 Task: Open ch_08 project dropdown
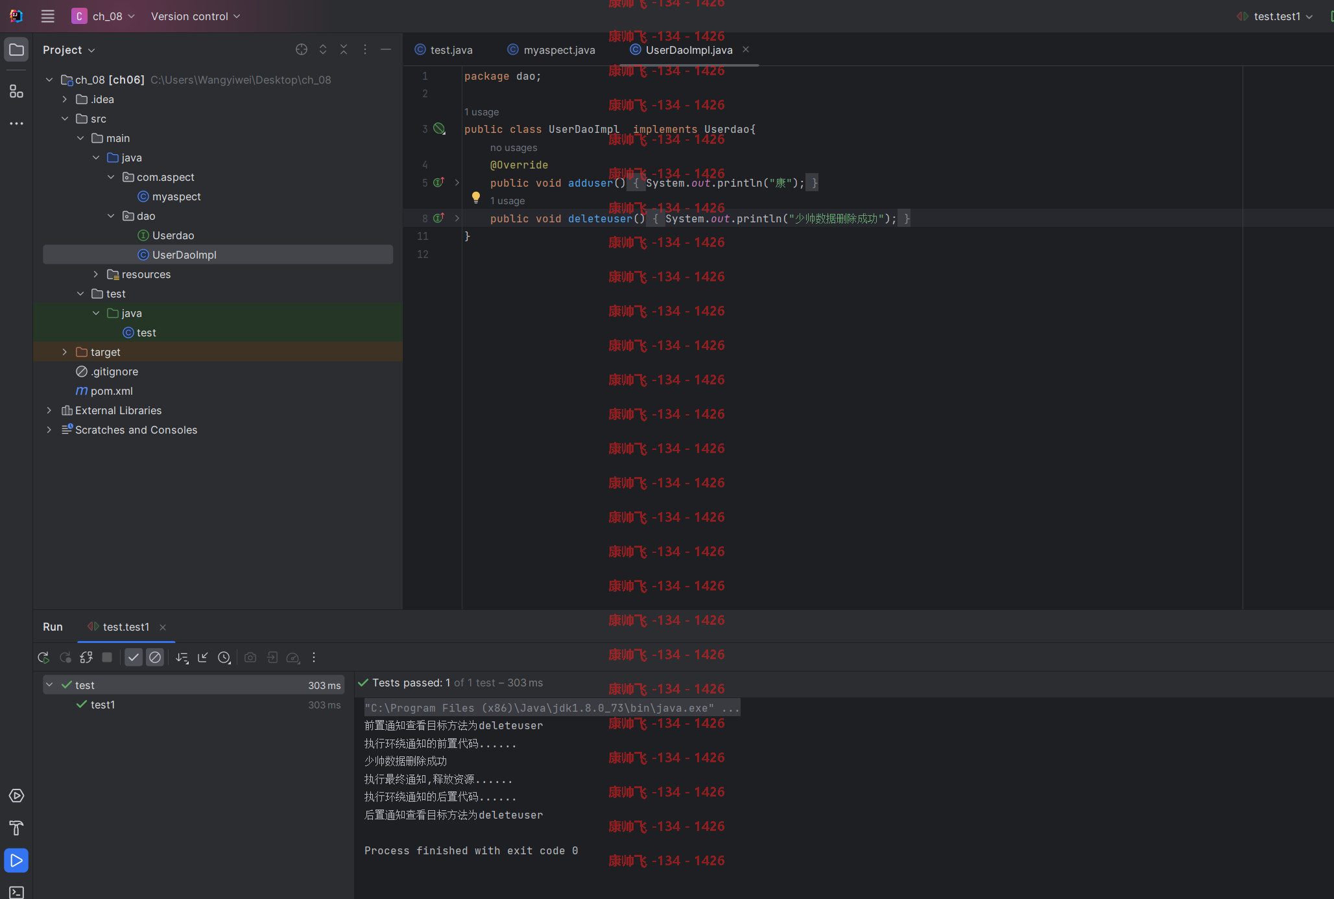[x=104, y=16]
